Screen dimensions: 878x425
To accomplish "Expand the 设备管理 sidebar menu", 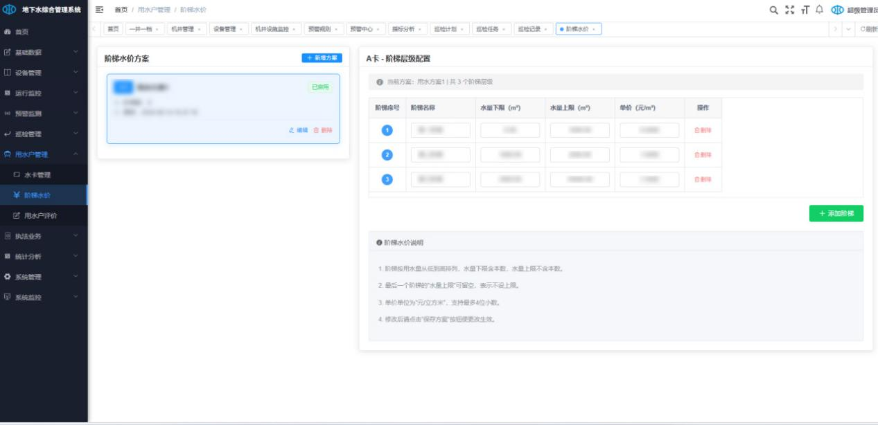I will click(x=76, y=73).
